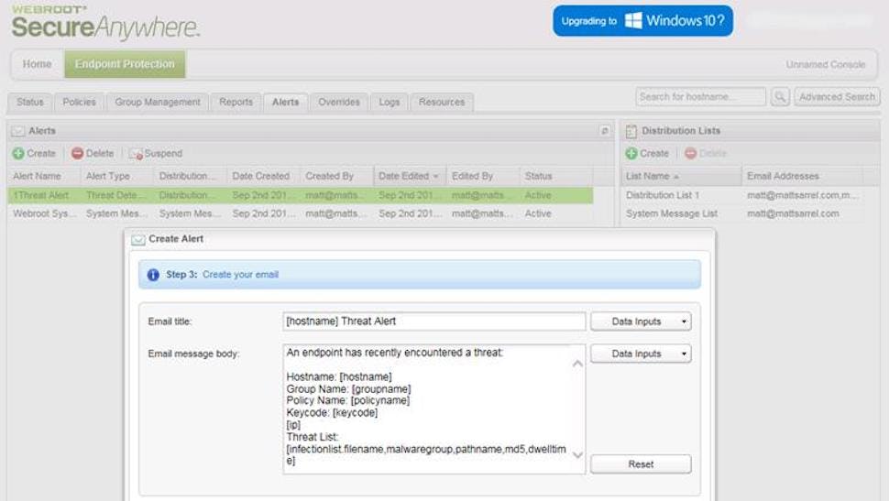889x501 pixels.
Task: Click the hostname search magnifier icon
Action: click(x=780, y=97)
